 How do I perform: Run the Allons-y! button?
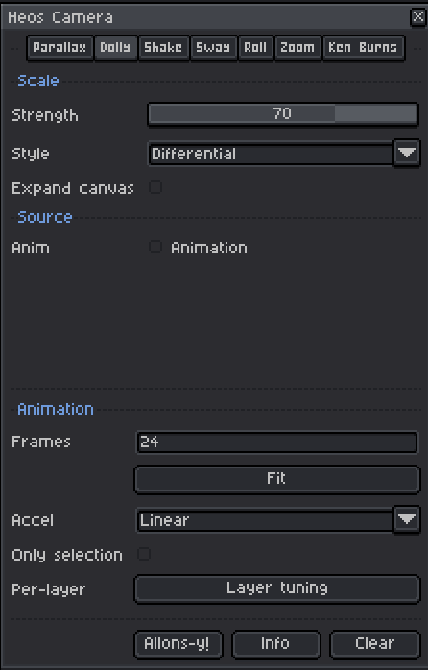(178, 643)
